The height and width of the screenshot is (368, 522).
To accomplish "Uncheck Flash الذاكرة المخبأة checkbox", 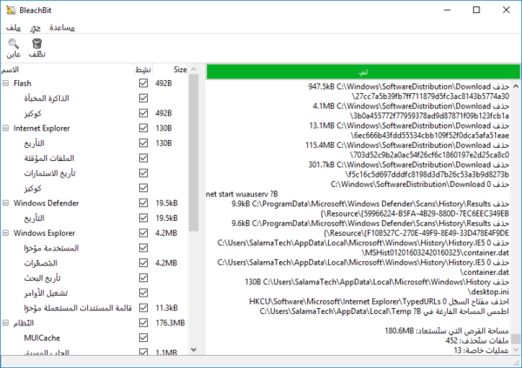I will point(144,98).
